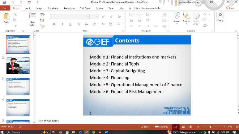This screenshot has height=134, width=239.
Task: Toggle Bold text formatting
Action: pos(54,24)
